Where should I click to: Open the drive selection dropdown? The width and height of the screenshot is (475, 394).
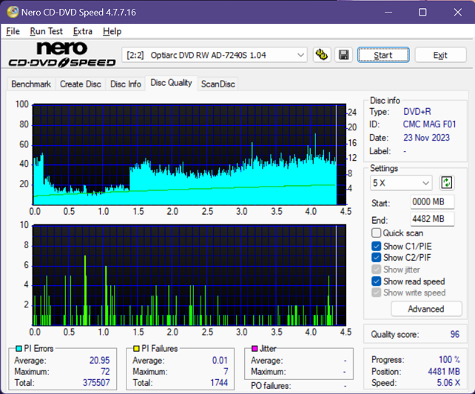(x=215, y=55)
